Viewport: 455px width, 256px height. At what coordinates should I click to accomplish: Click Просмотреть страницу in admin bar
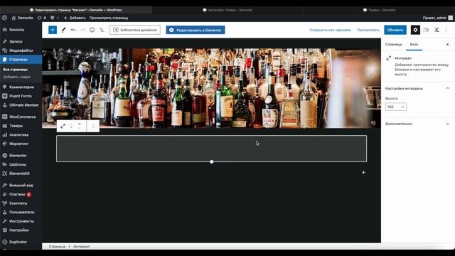(109, 18)
